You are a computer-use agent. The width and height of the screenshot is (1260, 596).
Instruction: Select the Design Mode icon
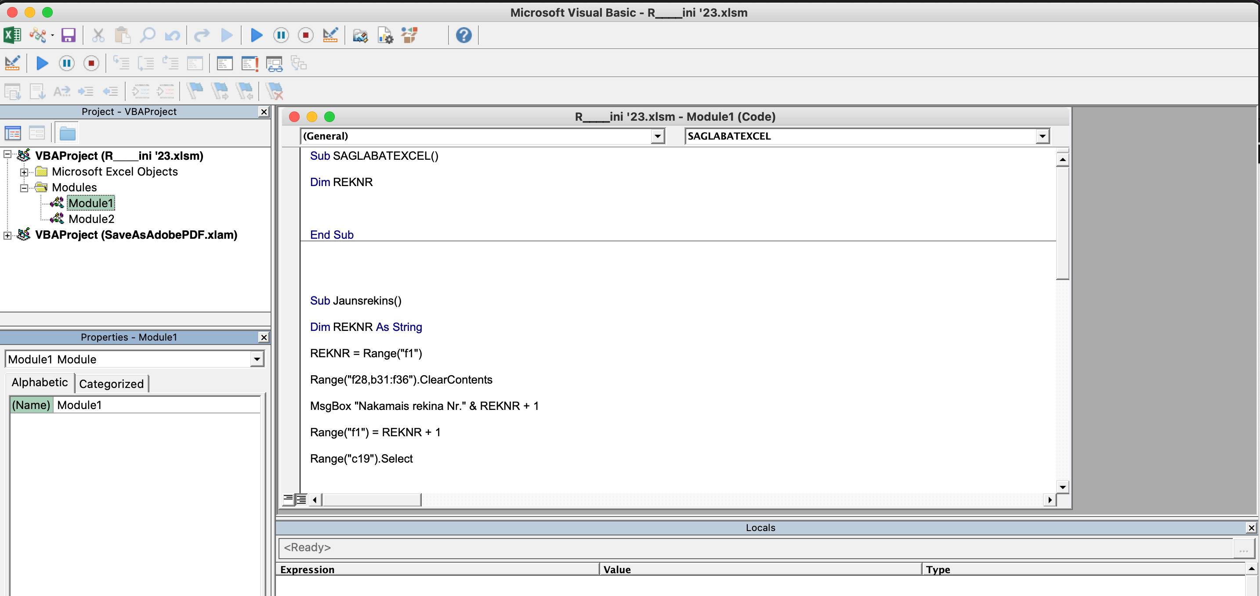330,35
